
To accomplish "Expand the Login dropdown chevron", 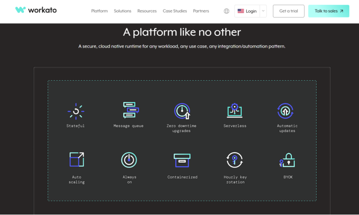I will [263, 11].
